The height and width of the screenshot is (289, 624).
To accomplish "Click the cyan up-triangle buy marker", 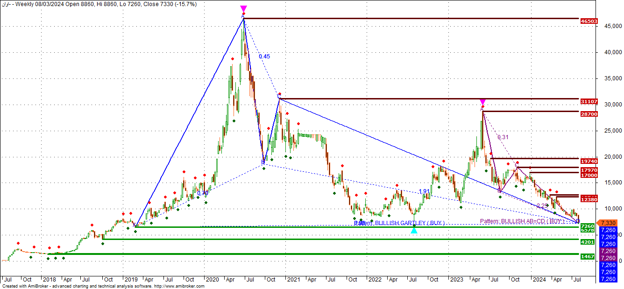I will tap(414, 230).
